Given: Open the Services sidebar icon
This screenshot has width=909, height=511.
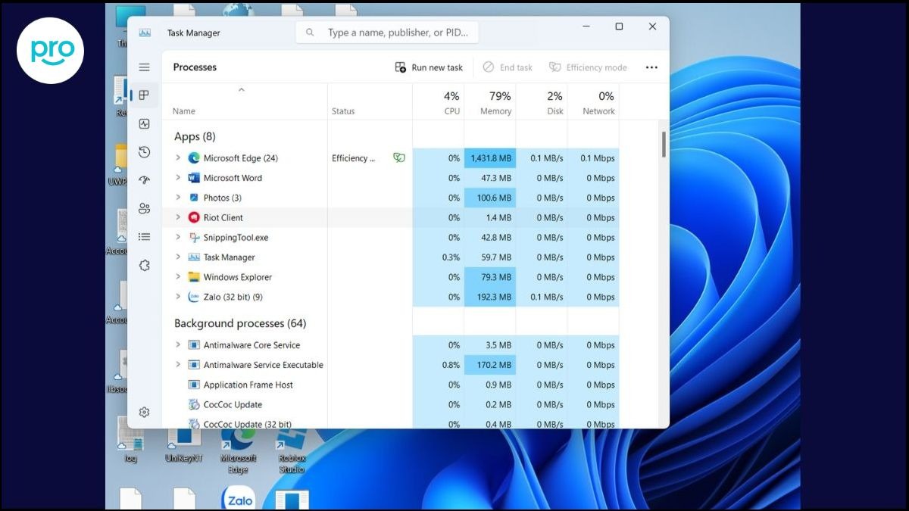Looking at the screenshot, I should (x=144, y=265).
